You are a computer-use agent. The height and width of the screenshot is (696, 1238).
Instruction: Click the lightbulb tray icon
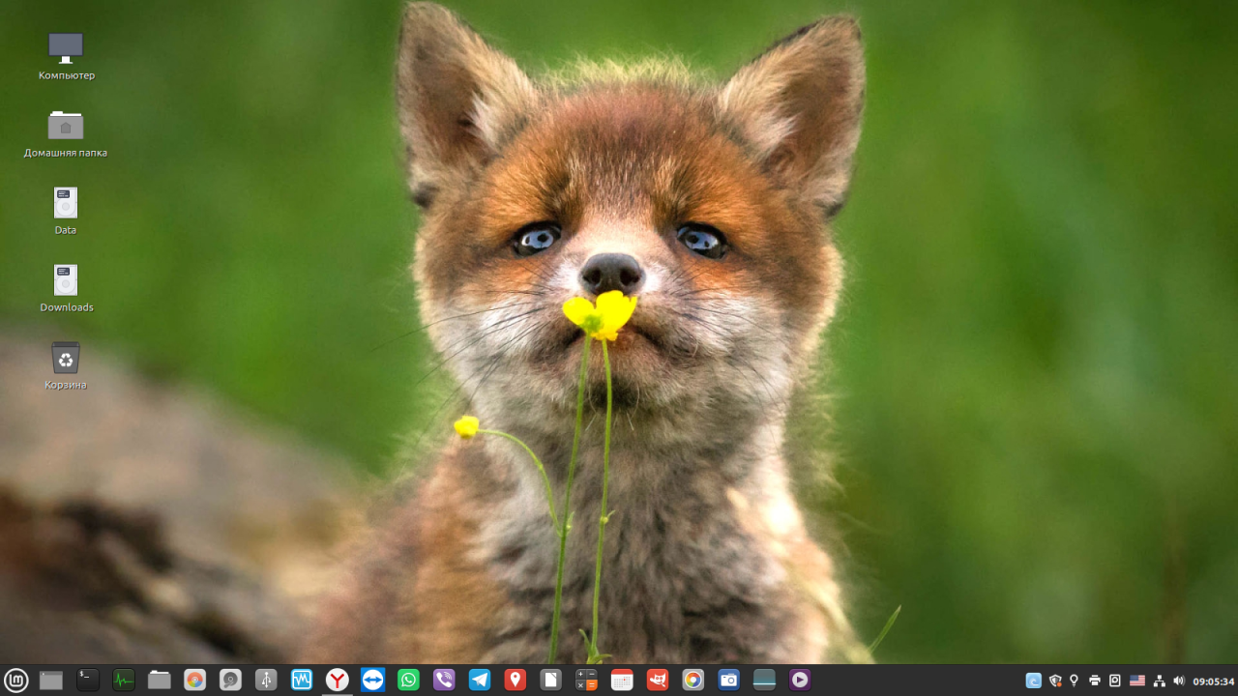(1074, 681)
